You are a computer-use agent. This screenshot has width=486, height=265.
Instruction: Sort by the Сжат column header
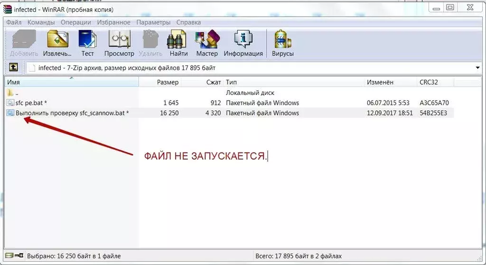pyautogui.click(x=202, y=82)
